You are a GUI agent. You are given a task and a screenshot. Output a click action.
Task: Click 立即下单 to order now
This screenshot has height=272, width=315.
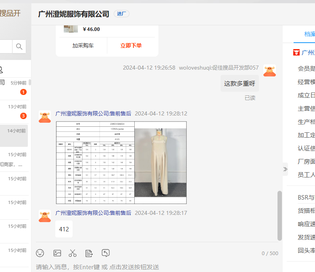[131, 46]
